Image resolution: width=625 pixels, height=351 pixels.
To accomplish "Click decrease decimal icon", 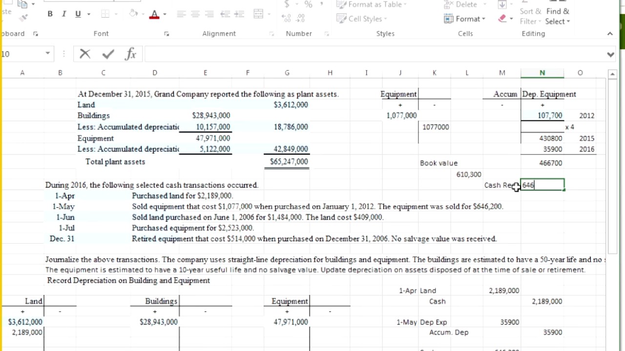I will coord(301,18).
